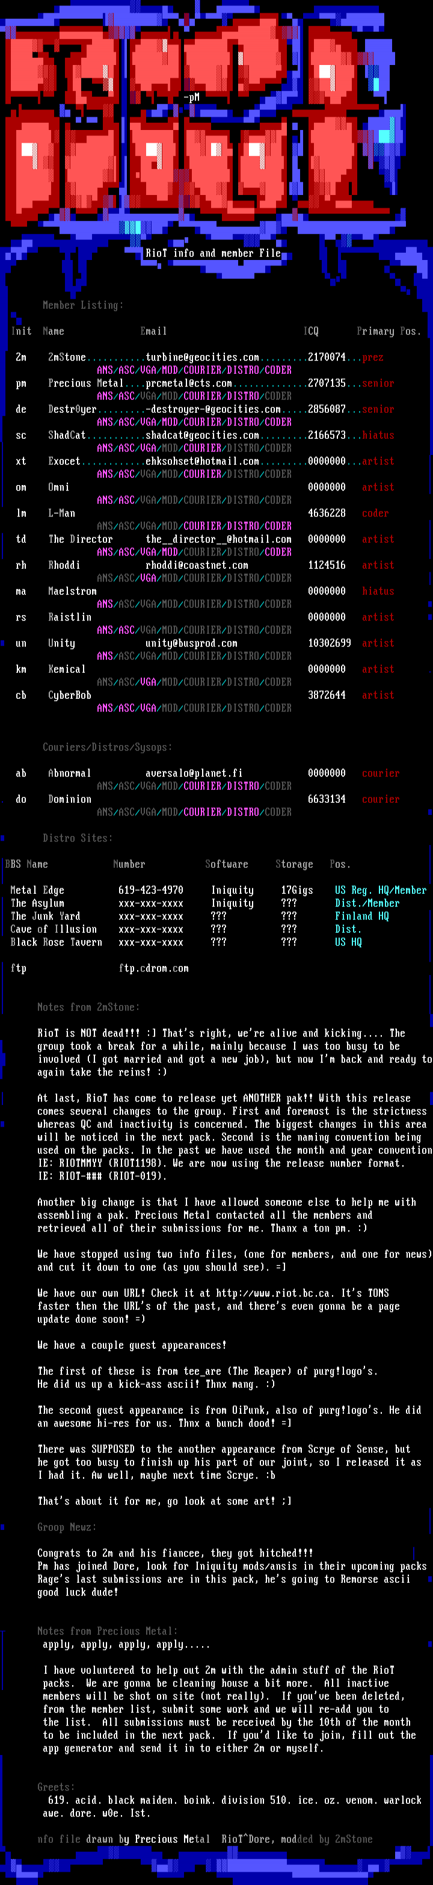This screenshot has width=433, height=1885.
Task: Click the unity@busprod.com email address
Action: tap(191, 643)
